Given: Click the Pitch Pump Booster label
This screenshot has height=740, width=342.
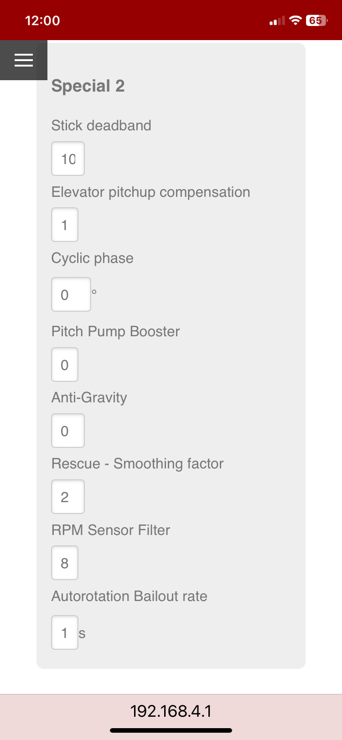Looking at the screenshot, I should pyautogui.click(x=115, y=331).
